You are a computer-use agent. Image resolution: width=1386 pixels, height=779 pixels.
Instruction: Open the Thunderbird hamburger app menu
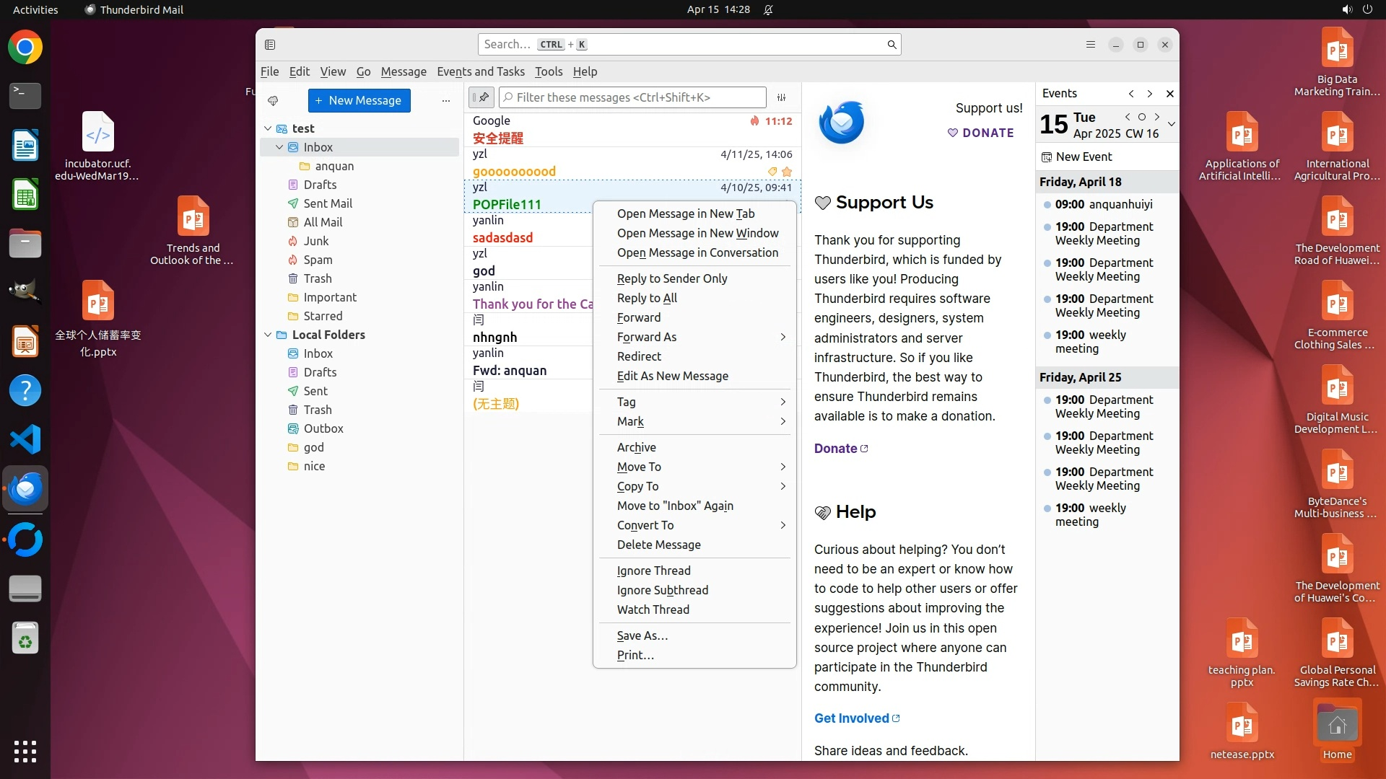tap(1090, 45)
